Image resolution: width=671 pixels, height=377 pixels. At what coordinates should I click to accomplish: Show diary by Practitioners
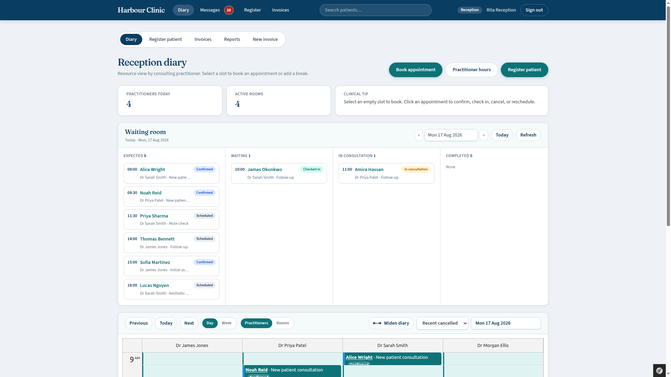256,323
